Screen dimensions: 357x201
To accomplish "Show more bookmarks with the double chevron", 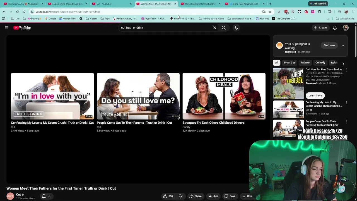I will pyautogui.click(x=328, y=19).
